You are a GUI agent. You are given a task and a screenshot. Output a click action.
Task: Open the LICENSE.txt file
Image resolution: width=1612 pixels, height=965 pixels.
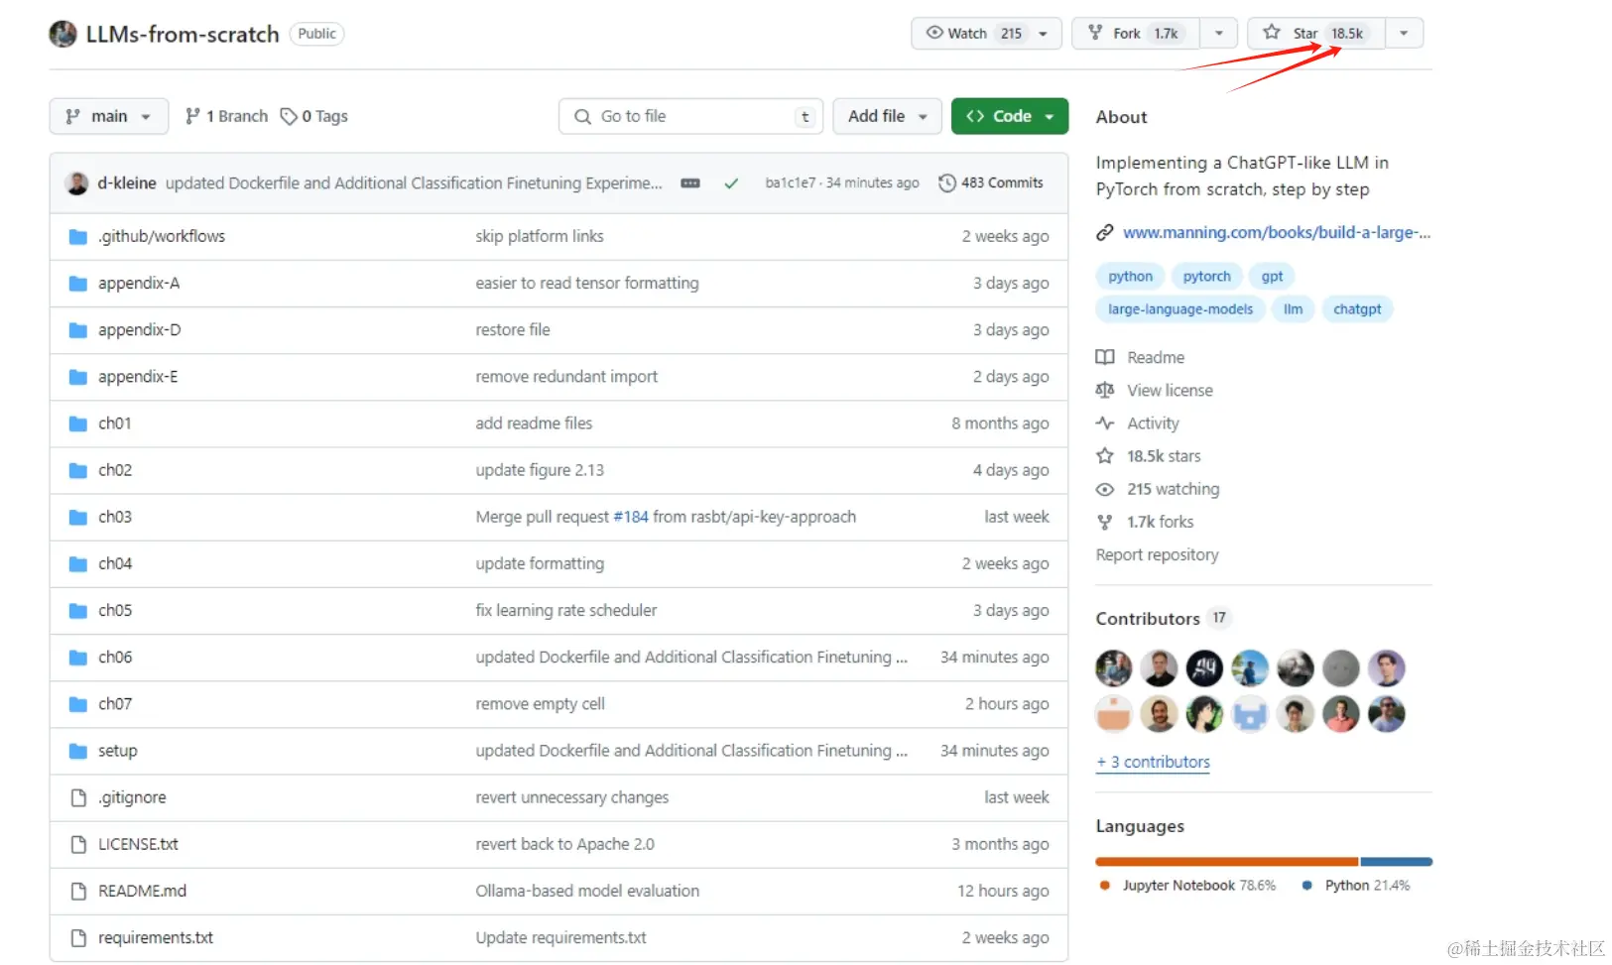point(138,845)
